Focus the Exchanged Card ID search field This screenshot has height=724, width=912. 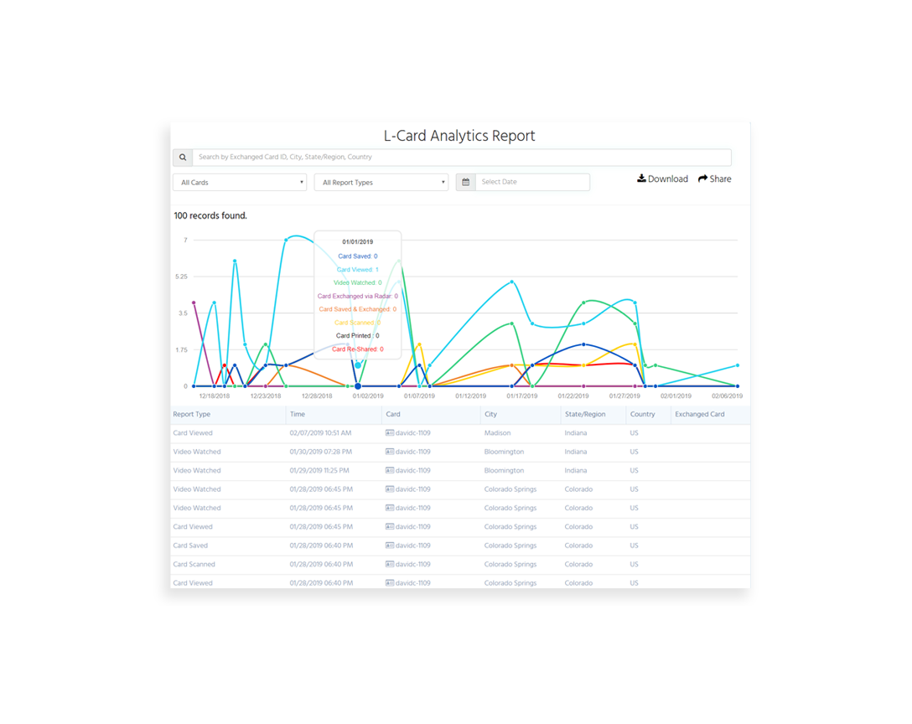click(462, 157)
